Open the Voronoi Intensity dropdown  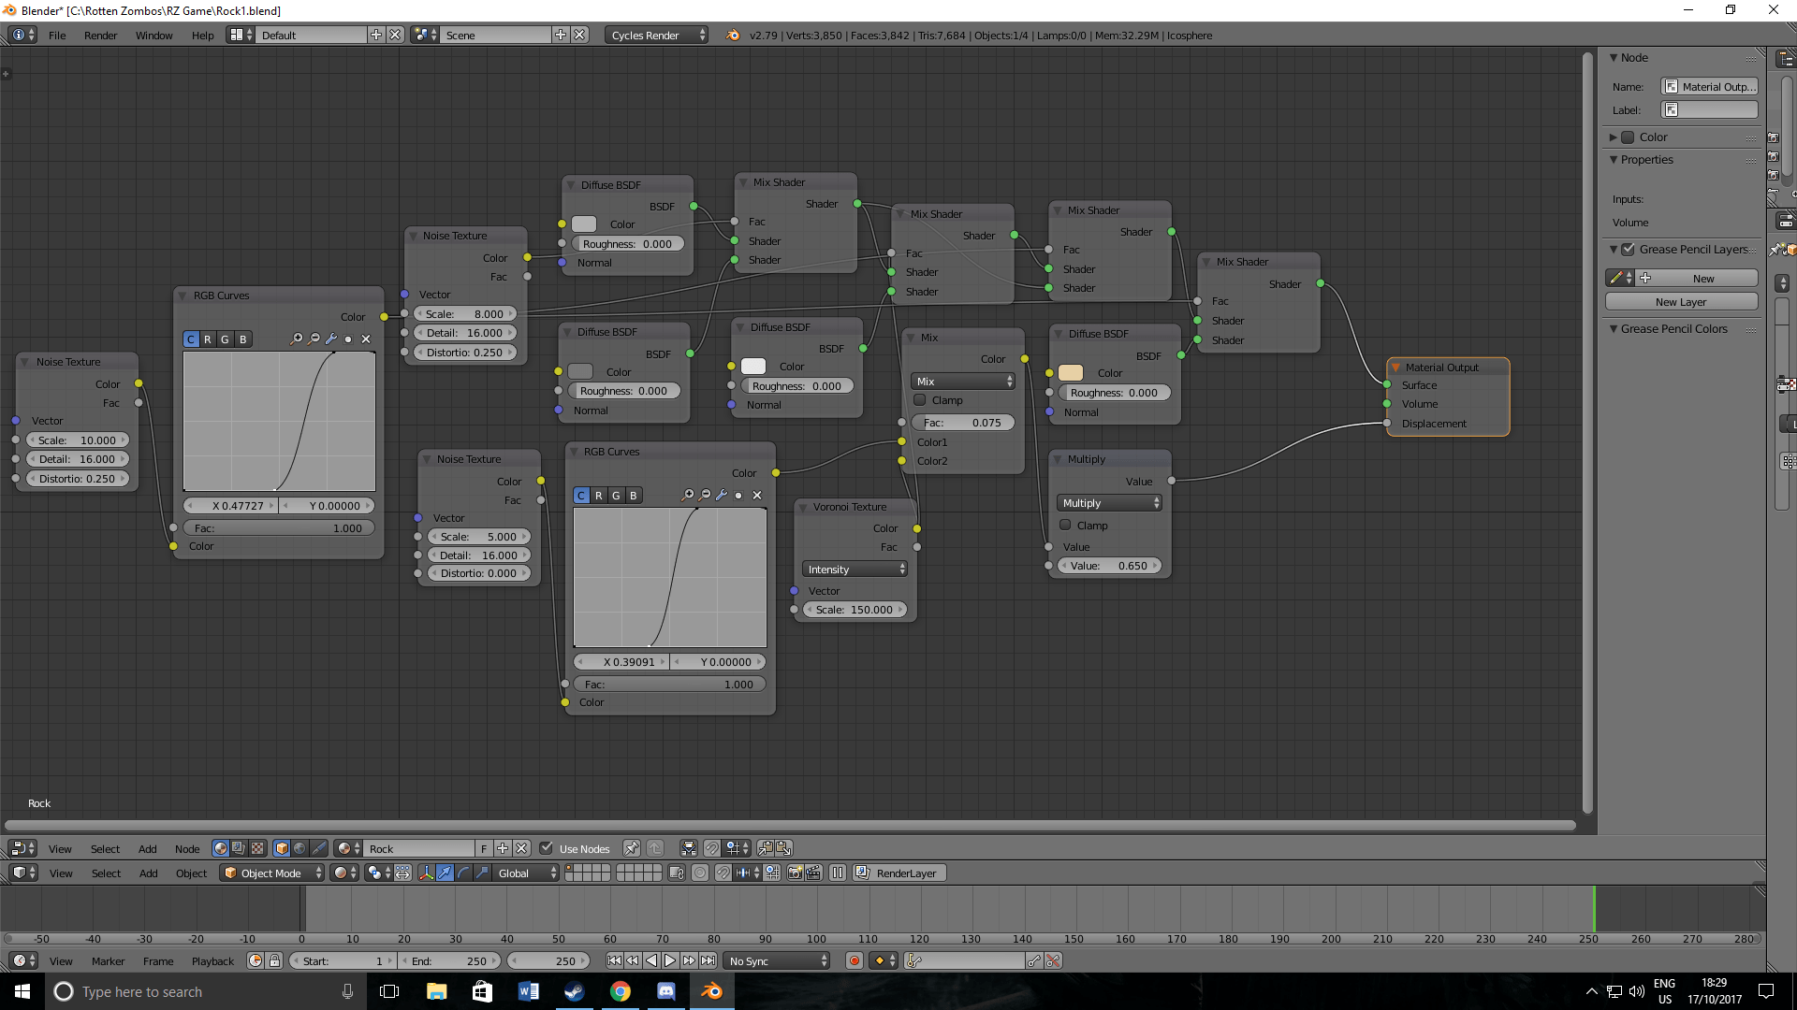tap(853, 568)
